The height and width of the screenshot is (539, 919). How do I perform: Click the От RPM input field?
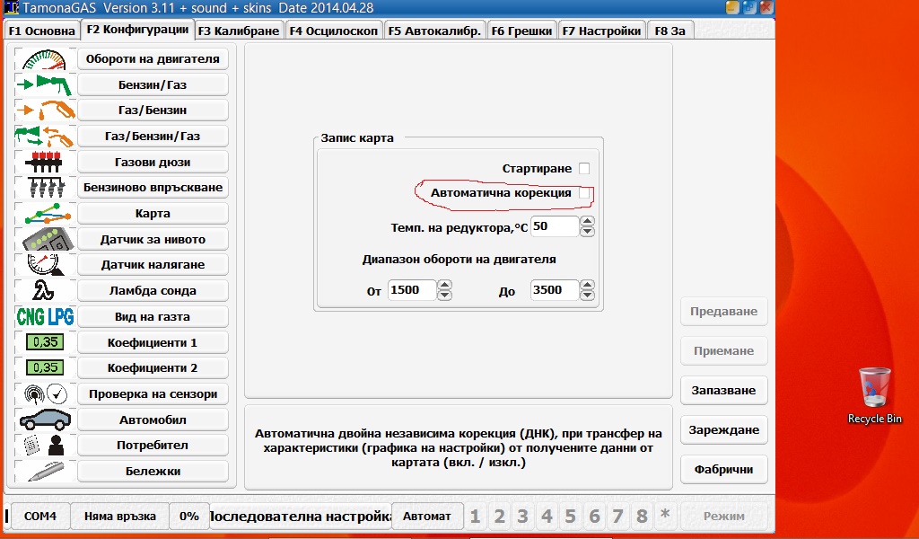point(411,290)
